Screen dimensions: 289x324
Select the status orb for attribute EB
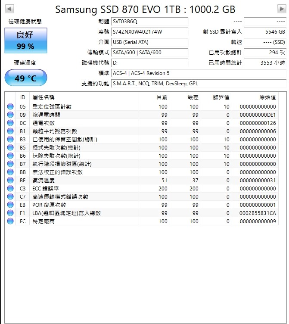tap(10, 205)
